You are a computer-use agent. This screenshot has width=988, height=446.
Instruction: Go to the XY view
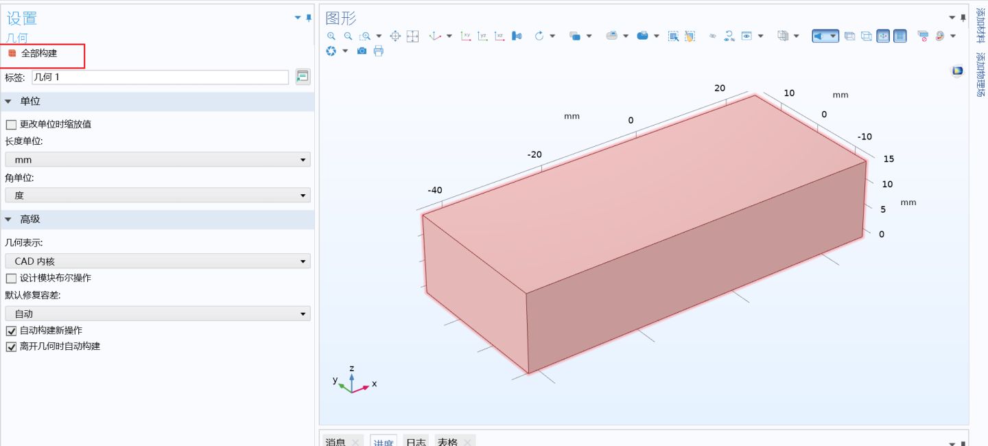(x=466, y=36)
